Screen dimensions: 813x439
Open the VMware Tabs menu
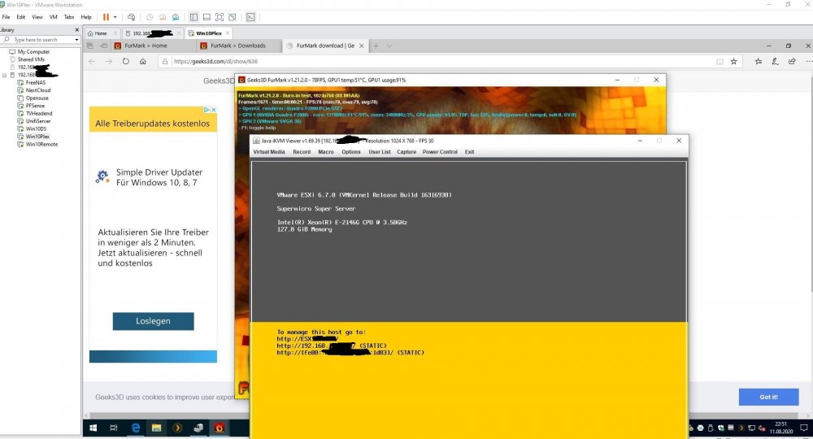tap(69, 17)
